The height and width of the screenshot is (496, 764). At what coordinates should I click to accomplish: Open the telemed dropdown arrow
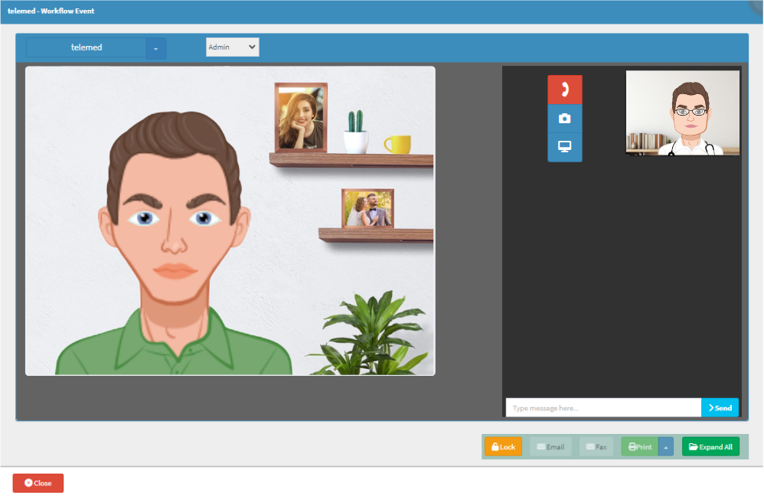pyautogui.click(x=156, y=48)
